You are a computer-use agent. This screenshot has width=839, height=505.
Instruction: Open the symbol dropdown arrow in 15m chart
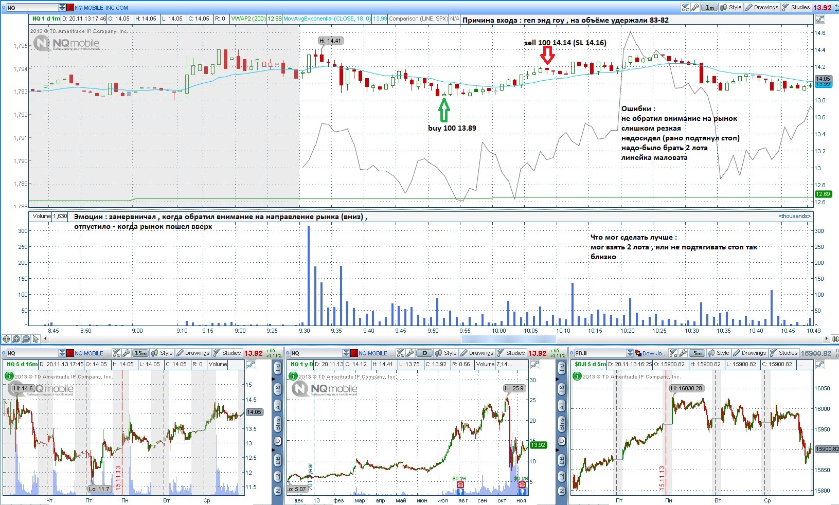click(62, 353)
